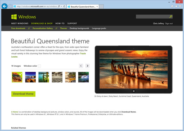184x131 pixels.
Task: Click the '19 images' label
Action: tap(16, 66)
